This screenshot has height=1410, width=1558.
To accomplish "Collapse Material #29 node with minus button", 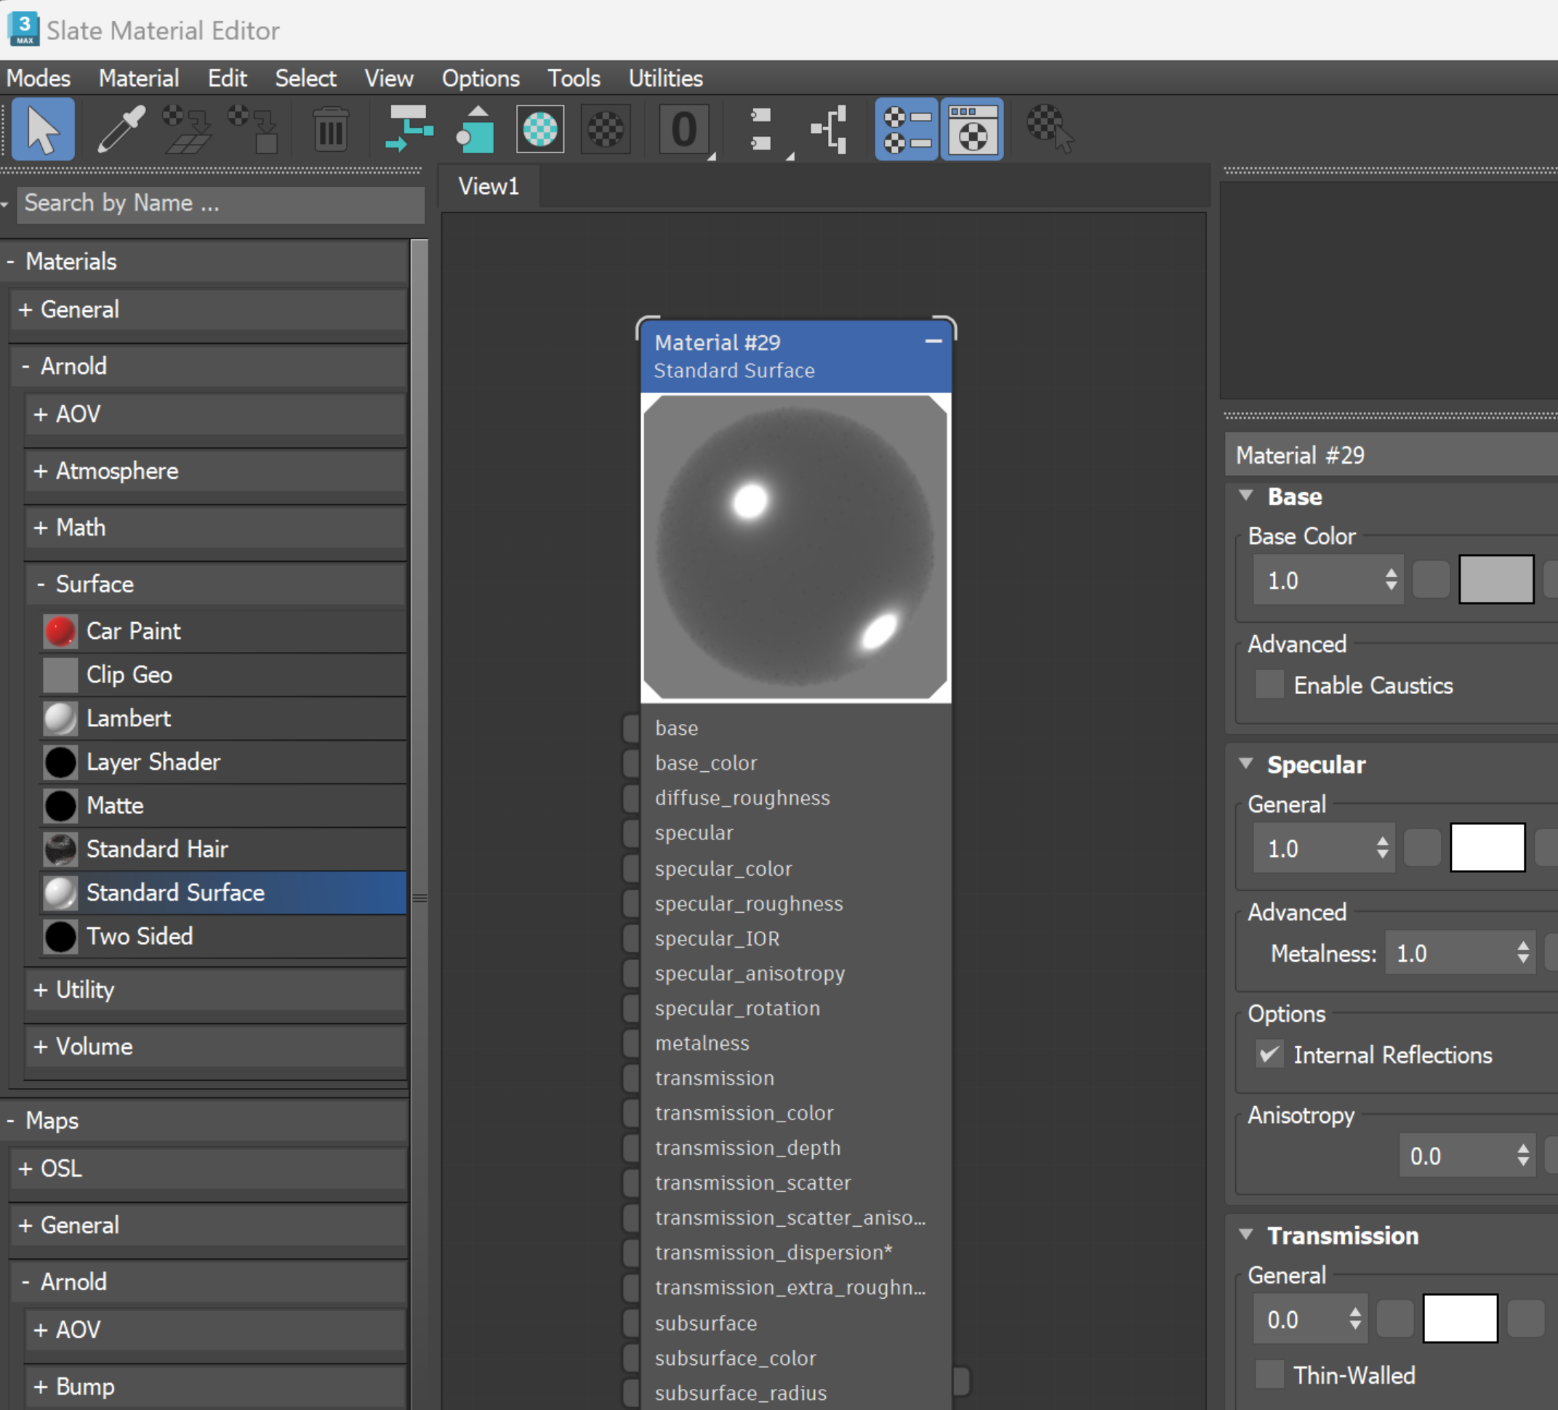I will pos(933,341).
